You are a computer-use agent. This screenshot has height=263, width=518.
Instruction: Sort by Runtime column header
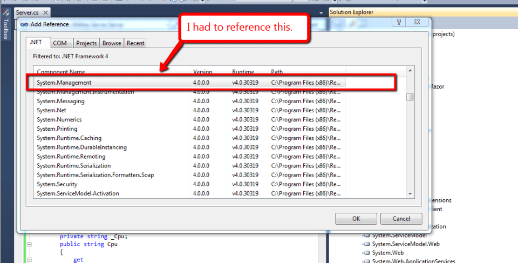248,72
